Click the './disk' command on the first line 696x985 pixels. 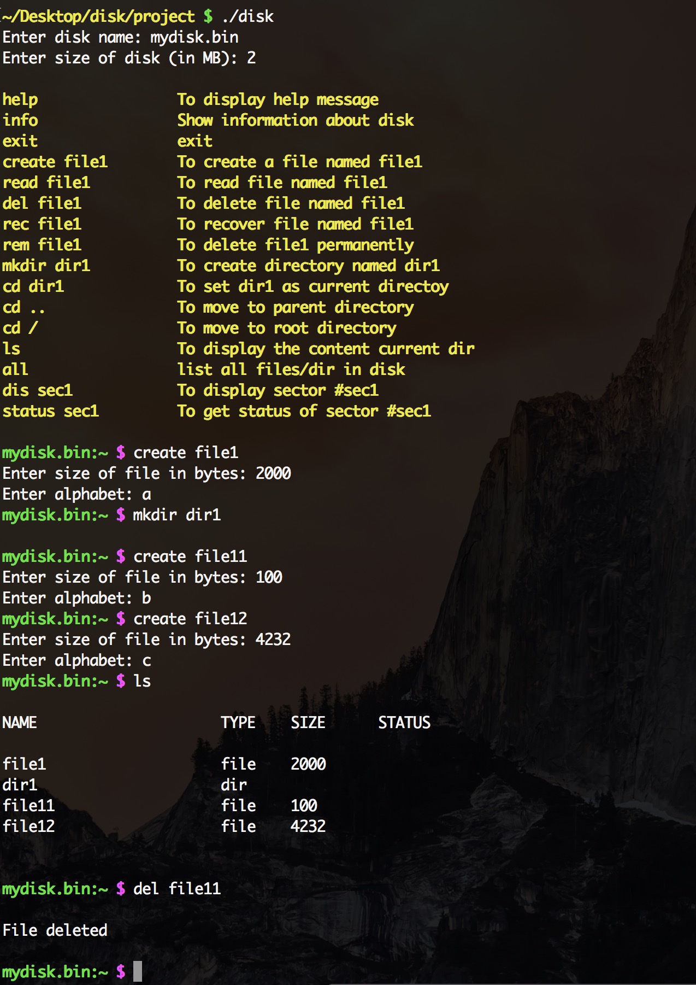(x=248, y=16)
